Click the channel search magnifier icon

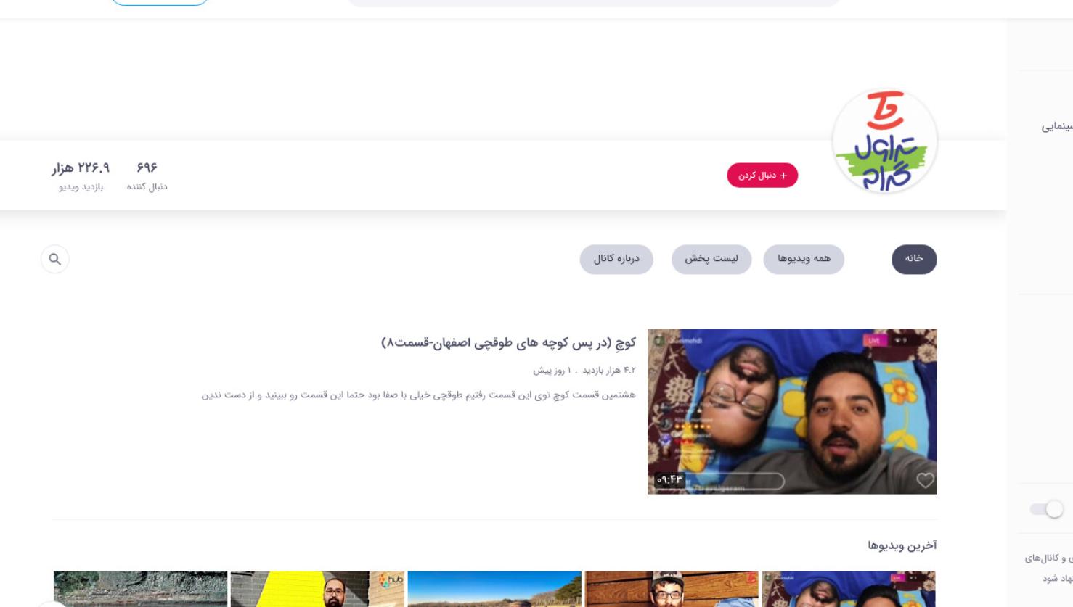point(55,259)
